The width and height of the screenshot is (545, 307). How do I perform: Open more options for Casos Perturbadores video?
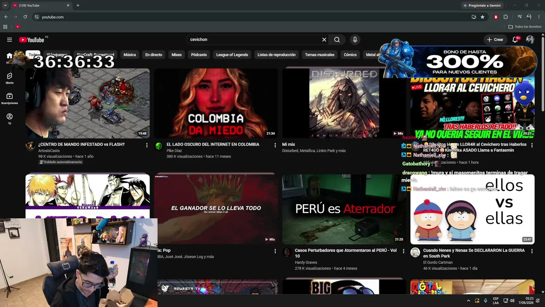[x=404, y=252]
